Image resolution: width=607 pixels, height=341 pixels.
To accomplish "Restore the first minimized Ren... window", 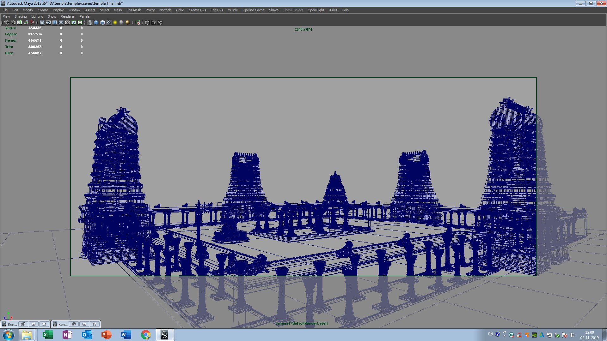I will click(23, 324).
